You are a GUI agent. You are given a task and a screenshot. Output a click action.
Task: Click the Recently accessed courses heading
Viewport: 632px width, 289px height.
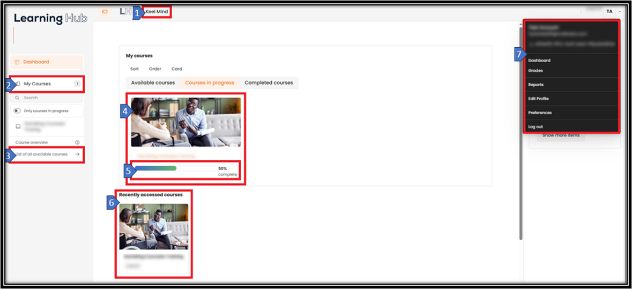click(x=151, y=195)
